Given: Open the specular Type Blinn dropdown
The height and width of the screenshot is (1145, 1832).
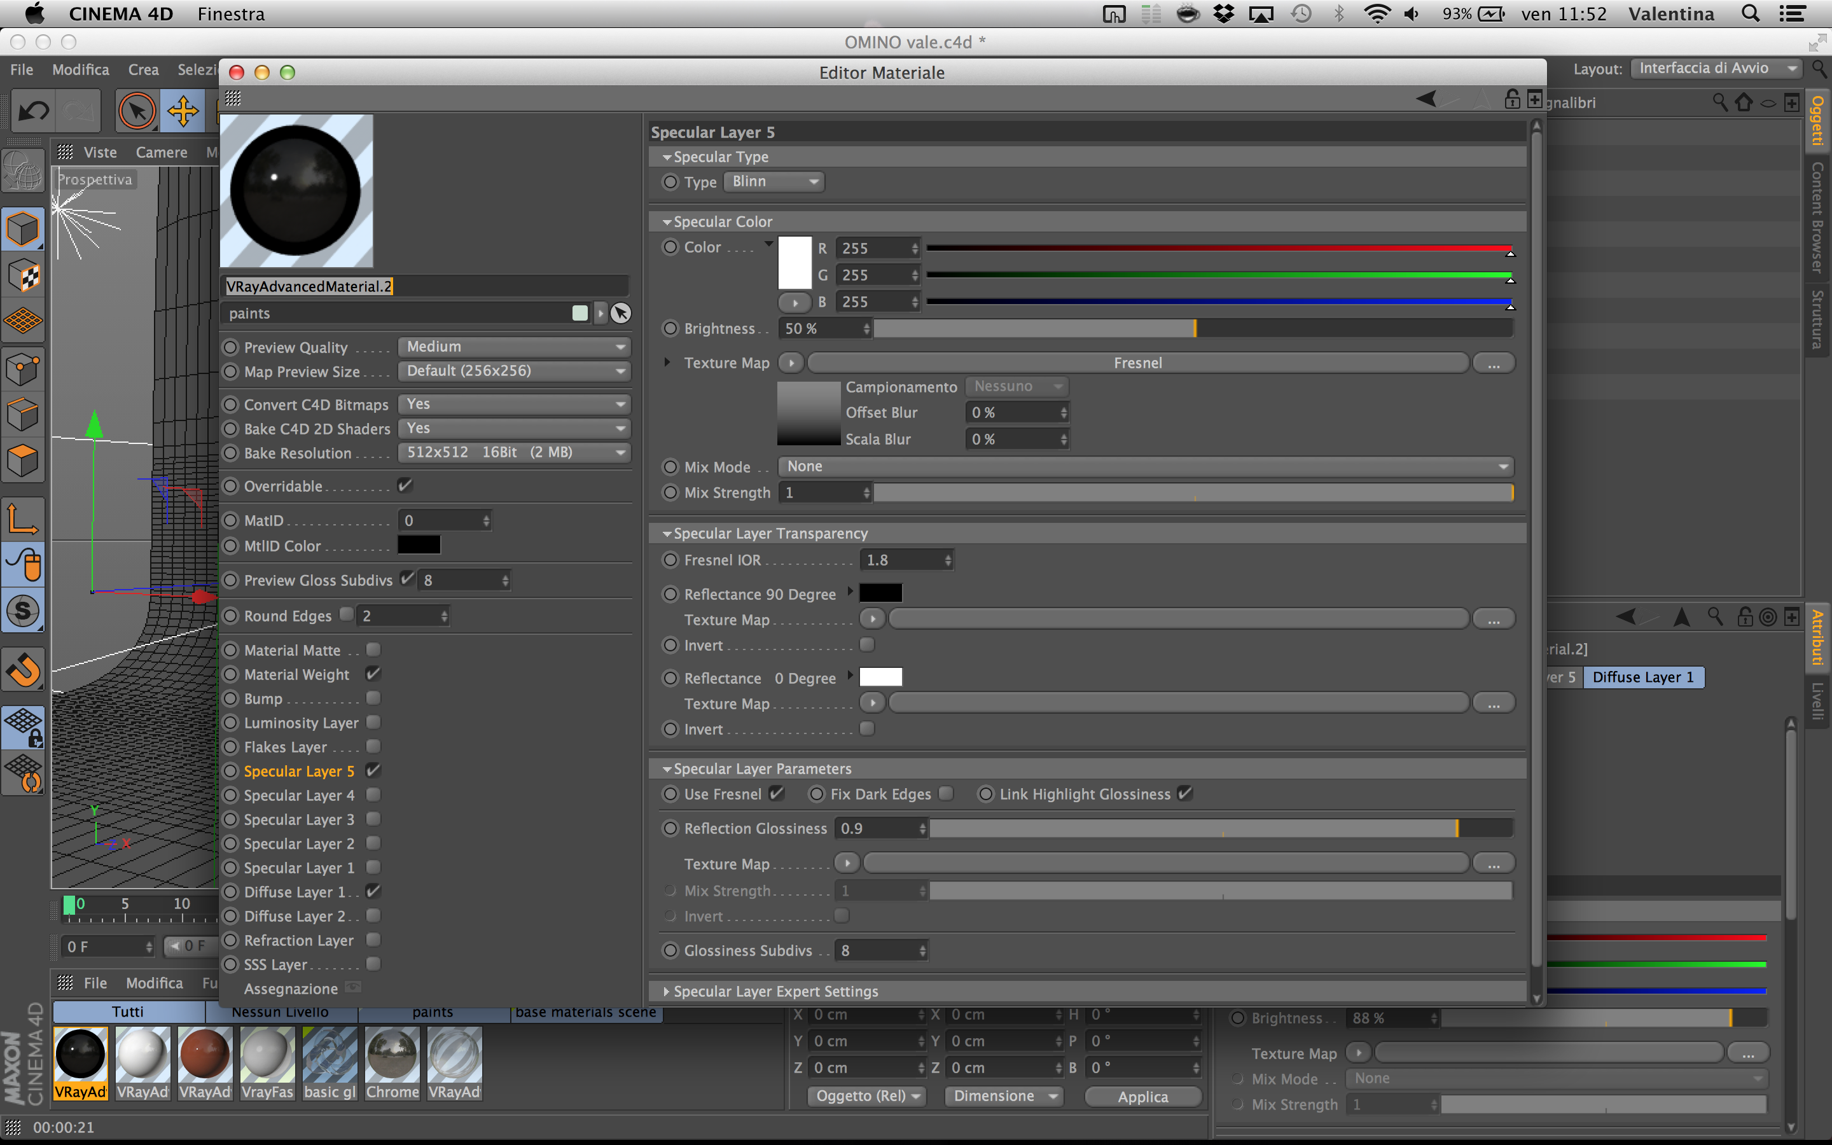Looking at the screenshot, I should (x=774, y=182).
